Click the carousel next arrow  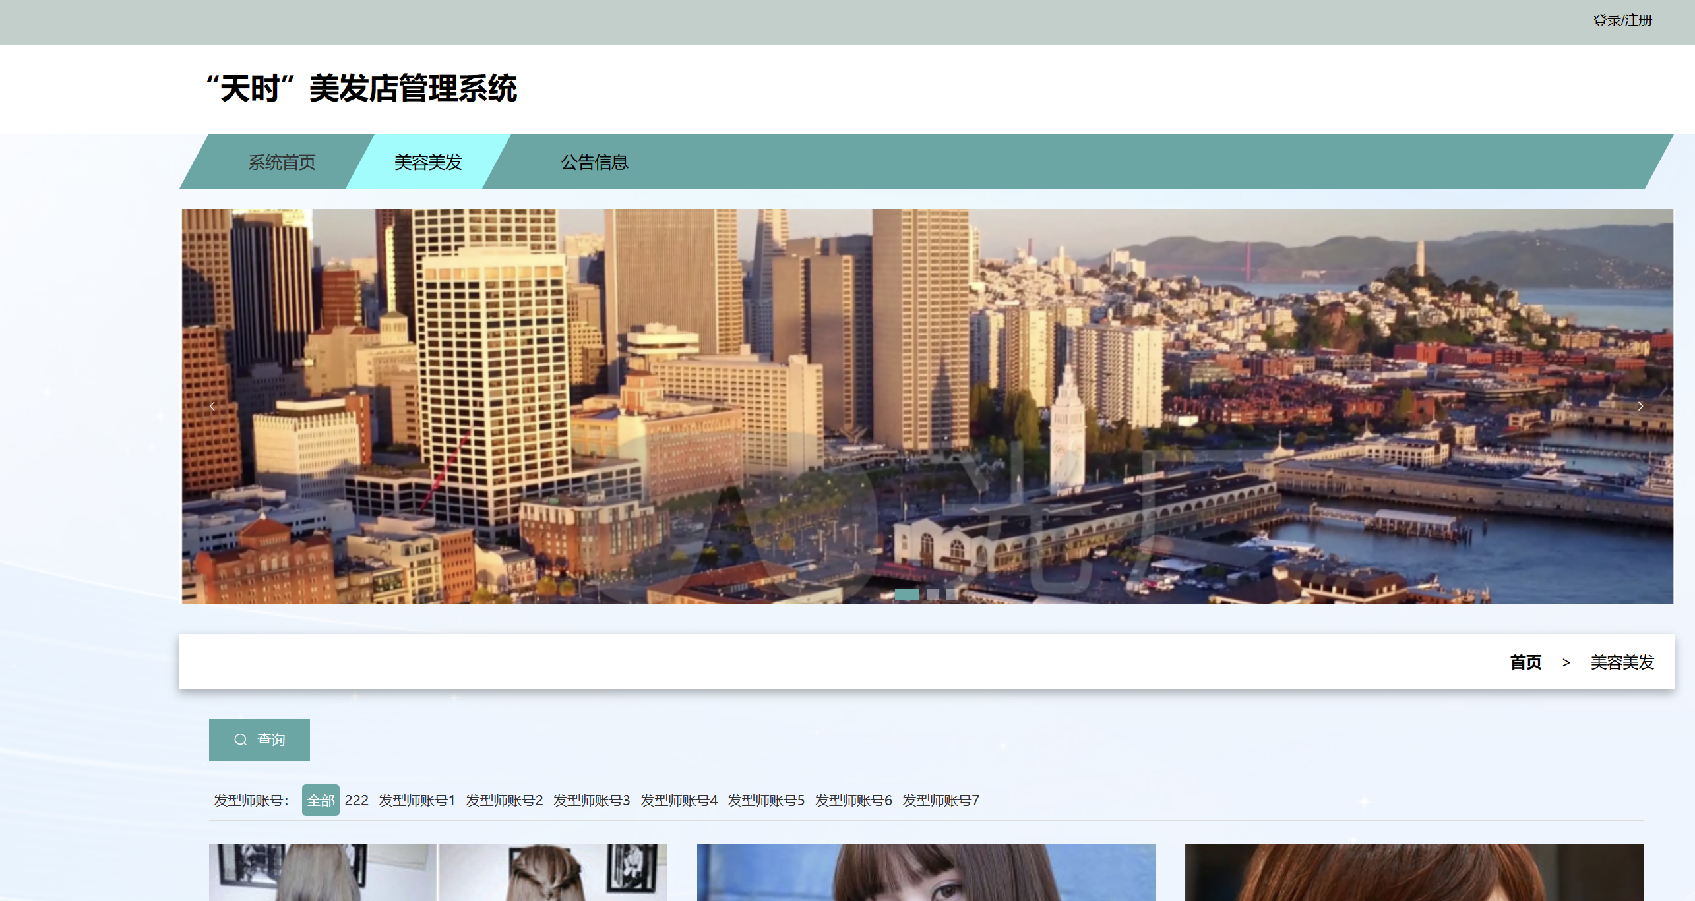tap(1640, 406)
